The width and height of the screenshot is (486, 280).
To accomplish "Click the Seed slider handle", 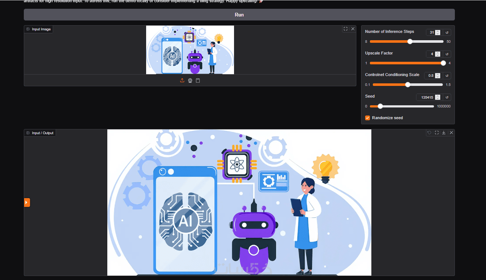I will pyautogui.click(x=380, y=106).
